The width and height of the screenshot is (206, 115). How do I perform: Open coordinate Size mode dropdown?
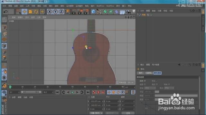[112, 113]
